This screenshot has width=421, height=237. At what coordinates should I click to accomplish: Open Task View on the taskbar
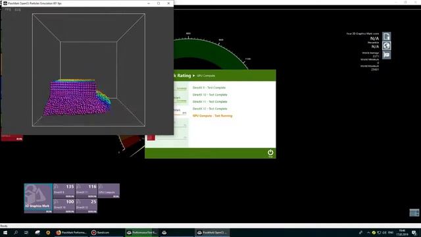point(26,232)
